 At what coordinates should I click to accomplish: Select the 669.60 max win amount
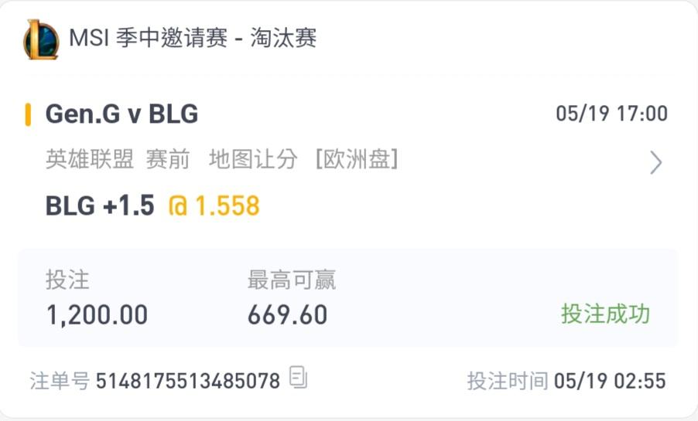coord(288,314)
